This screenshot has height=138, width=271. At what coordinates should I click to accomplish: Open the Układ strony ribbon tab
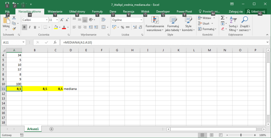77,12
